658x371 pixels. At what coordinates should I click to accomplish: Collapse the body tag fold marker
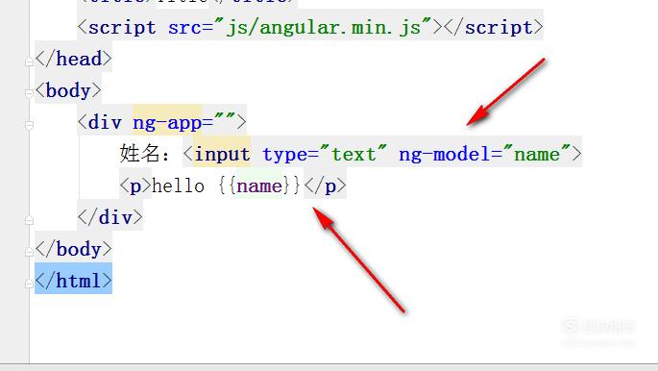point(29,93)
